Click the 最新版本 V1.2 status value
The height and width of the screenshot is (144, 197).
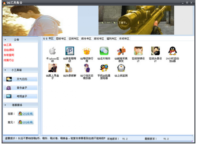click(x=166, y=139)
